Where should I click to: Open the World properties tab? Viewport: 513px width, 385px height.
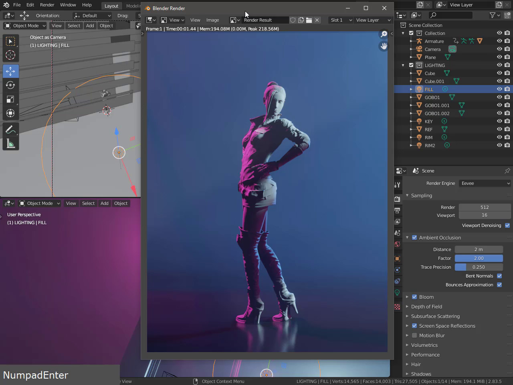(x=397, y=244)
